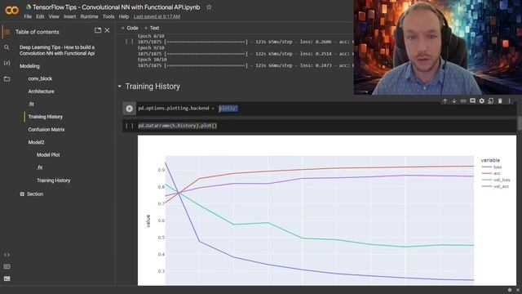Run the pd.options.plotting.backend cell
The image size is (522, 294).
pos(129,109)
